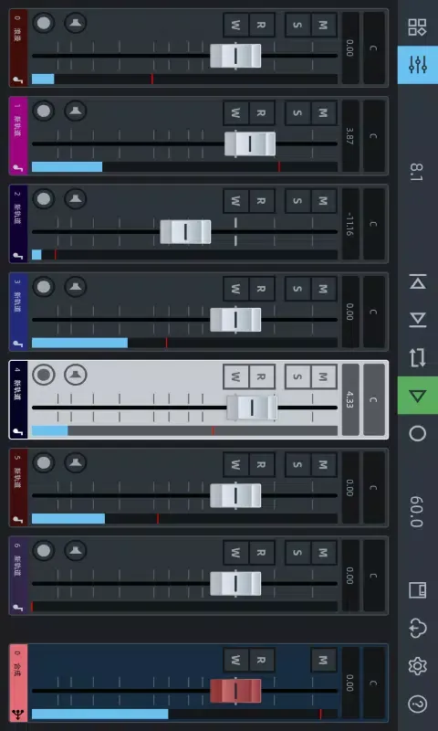Image resolution: width=438 pixels, height=731 pixels.
Task: Click the track 1 volume fader handle
Action: coord(250,144)
